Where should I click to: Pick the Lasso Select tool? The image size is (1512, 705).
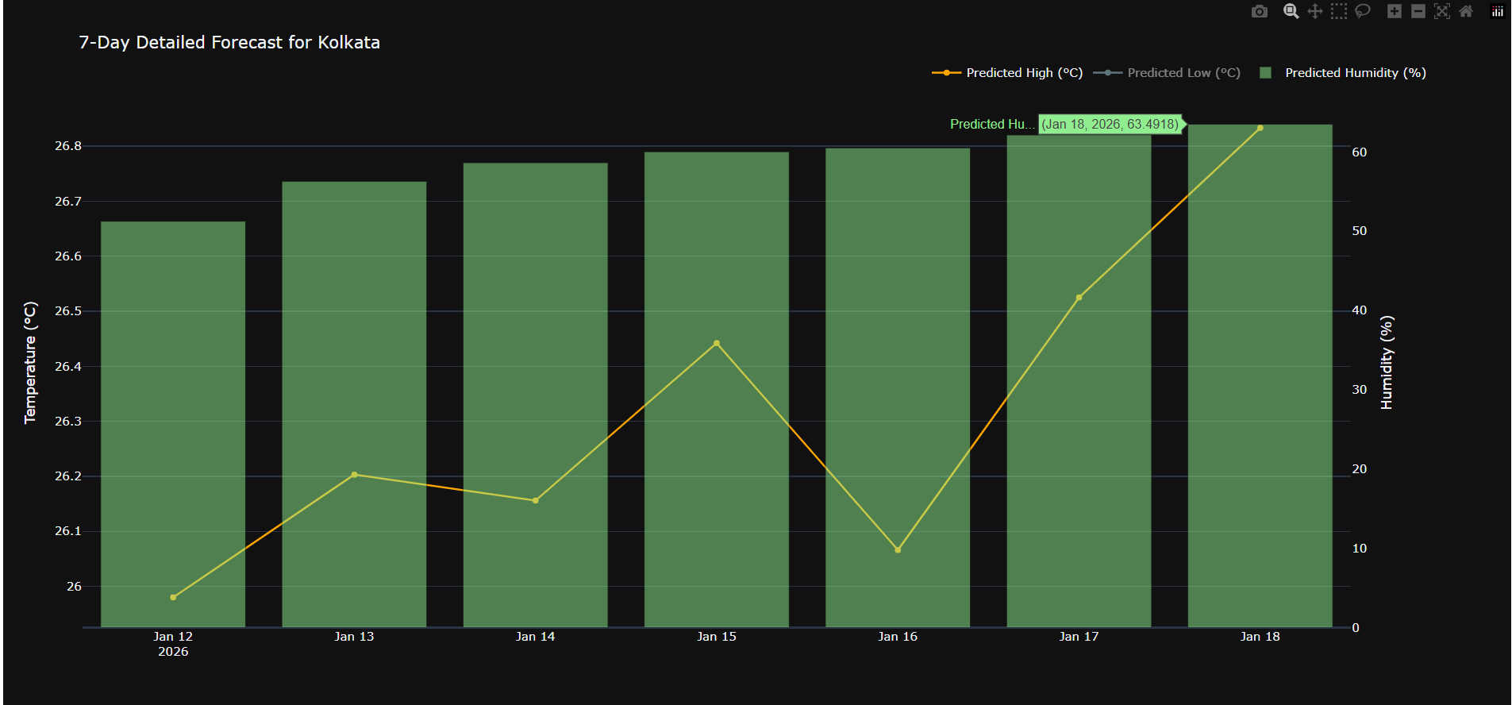pyautogui.click(x=1363, y=11)
